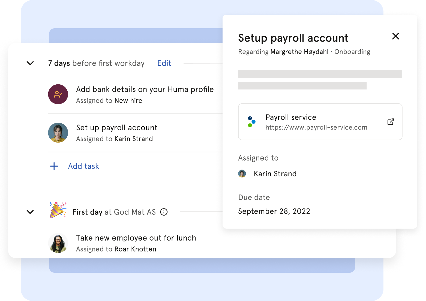Image resolution: width=426 pixels, height=301 pixels.
Task: Click the Payroll service logo icon
Action: pos(251,122)
